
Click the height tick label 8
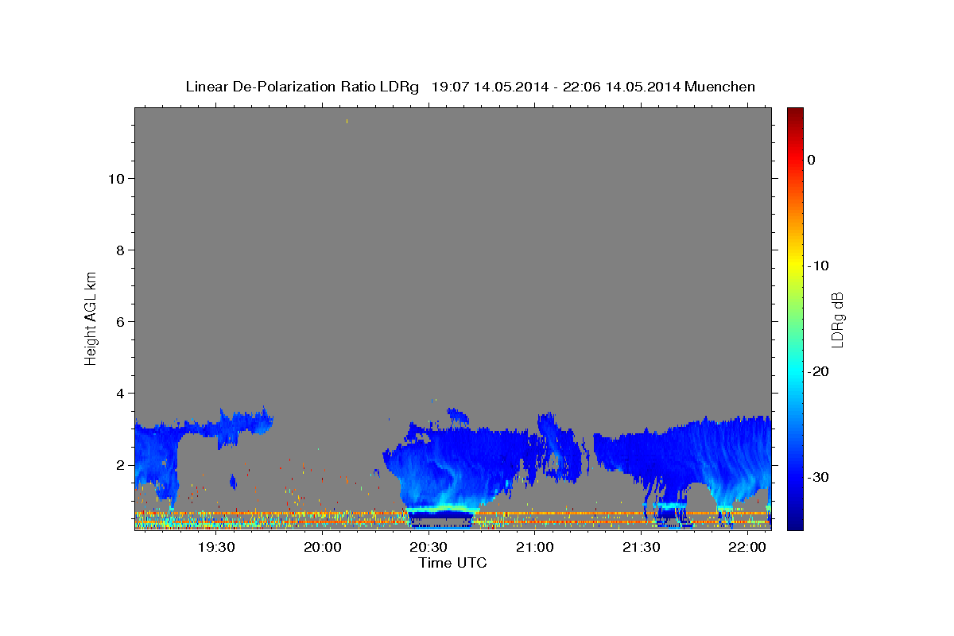coord(120,250)
